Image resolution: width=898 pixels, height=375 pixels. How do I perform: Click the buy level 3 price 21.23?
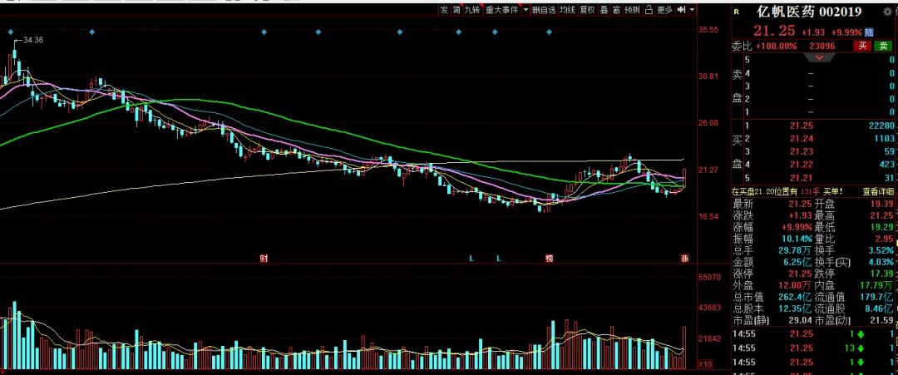[801, 151]
